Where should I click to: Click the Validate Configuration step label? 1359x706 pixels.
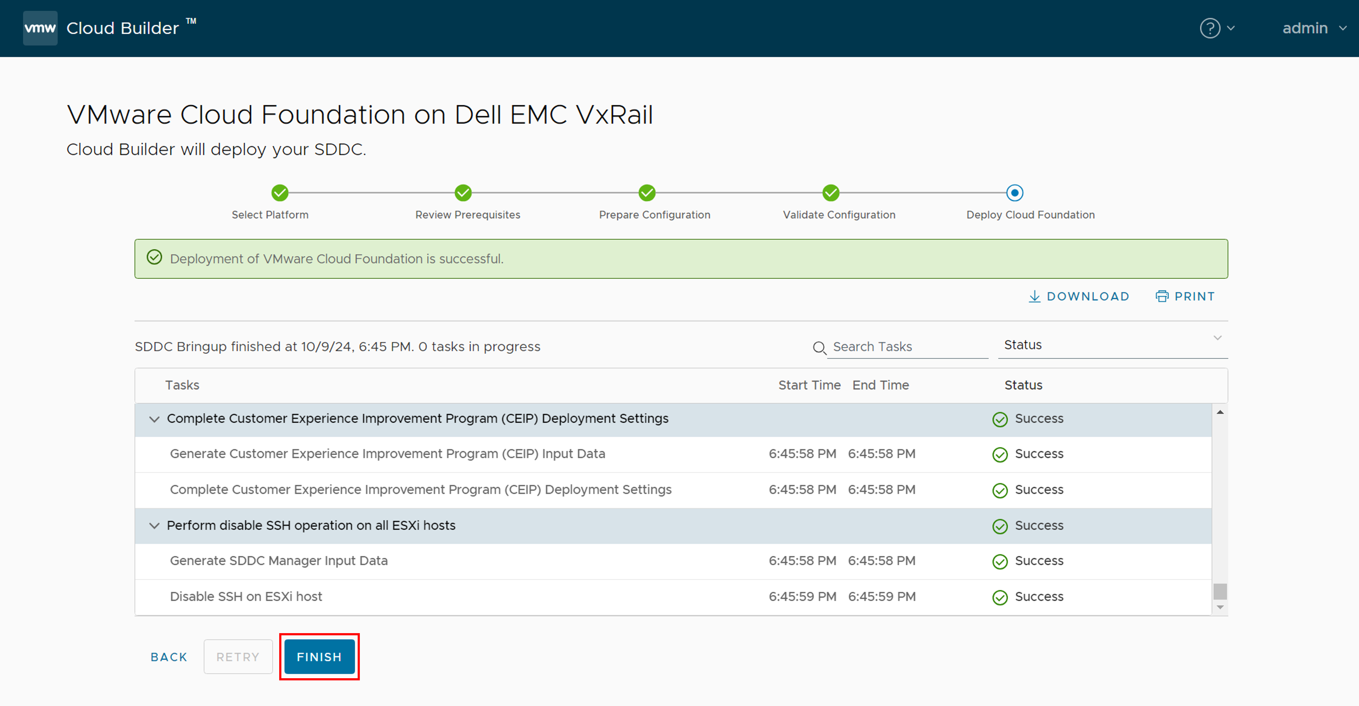tap(839, 215)
